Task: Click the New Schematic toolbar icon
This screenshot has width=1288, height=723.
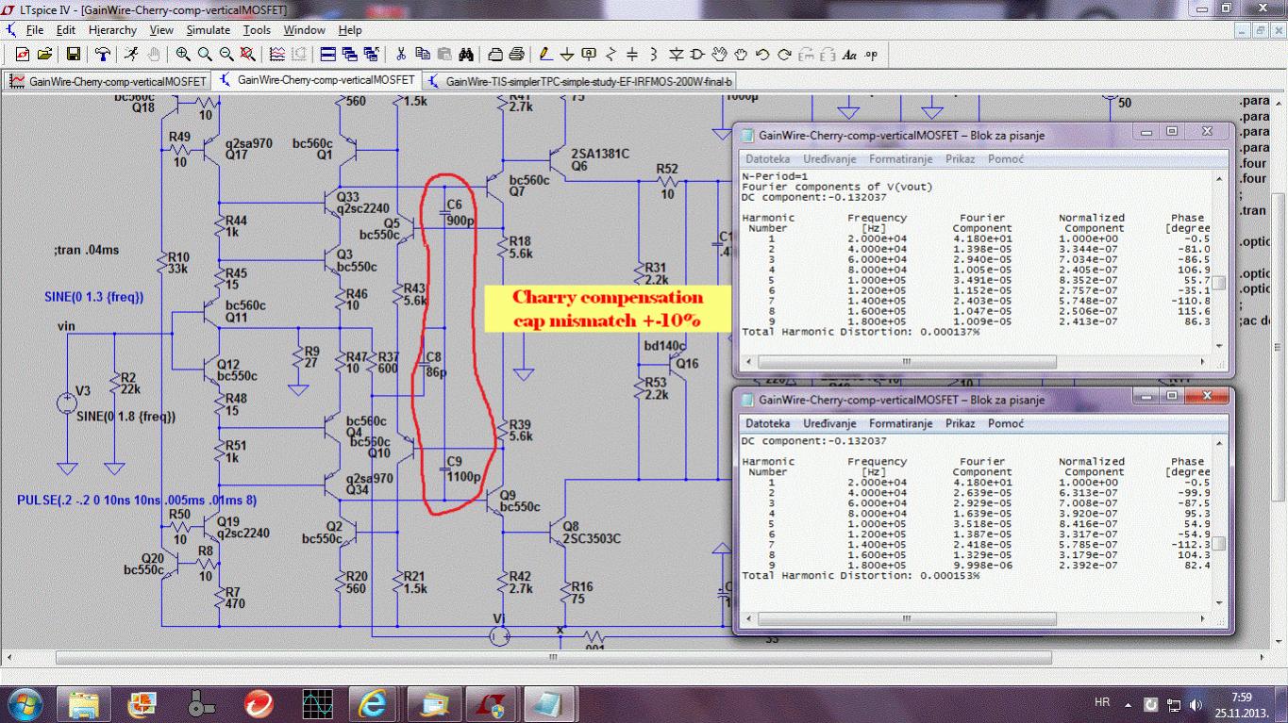Action: tap(22, 55)
